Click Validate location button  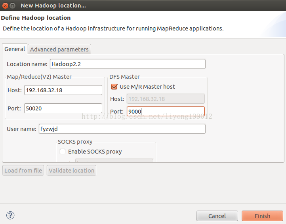(x=71, y=171)
